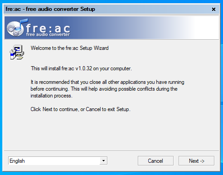Click the setup wizard computer icon
The width and height of the screenshot is (223, 175).
point(17,52)
